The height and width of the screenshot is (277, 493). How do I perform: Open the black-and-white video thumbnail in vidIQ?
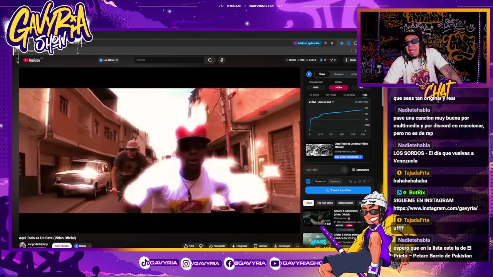[x=319, y=150]
